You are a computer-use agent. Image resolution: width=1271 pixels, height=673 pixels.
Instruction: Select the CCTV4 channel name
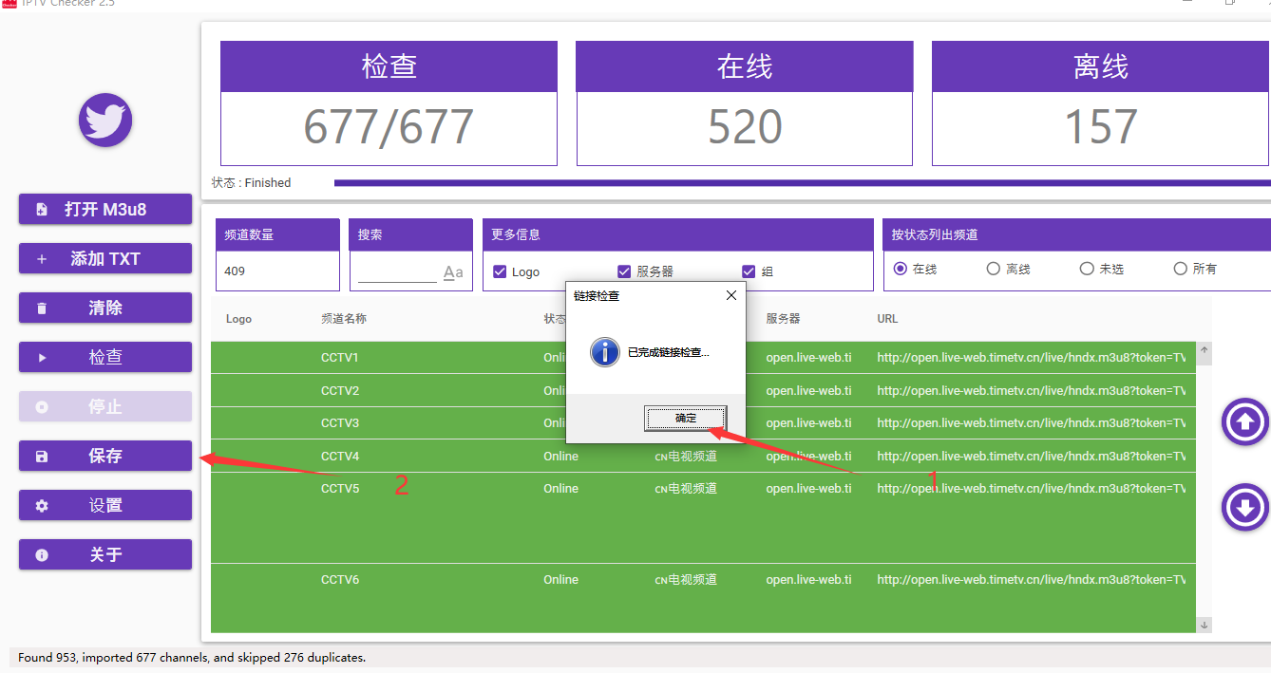[x=340, y=456]
